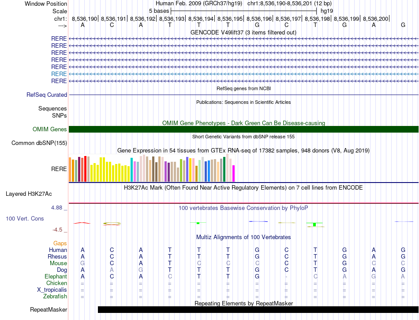Click the Dog species label
The image size is (419, 320).
coord(62,270)
